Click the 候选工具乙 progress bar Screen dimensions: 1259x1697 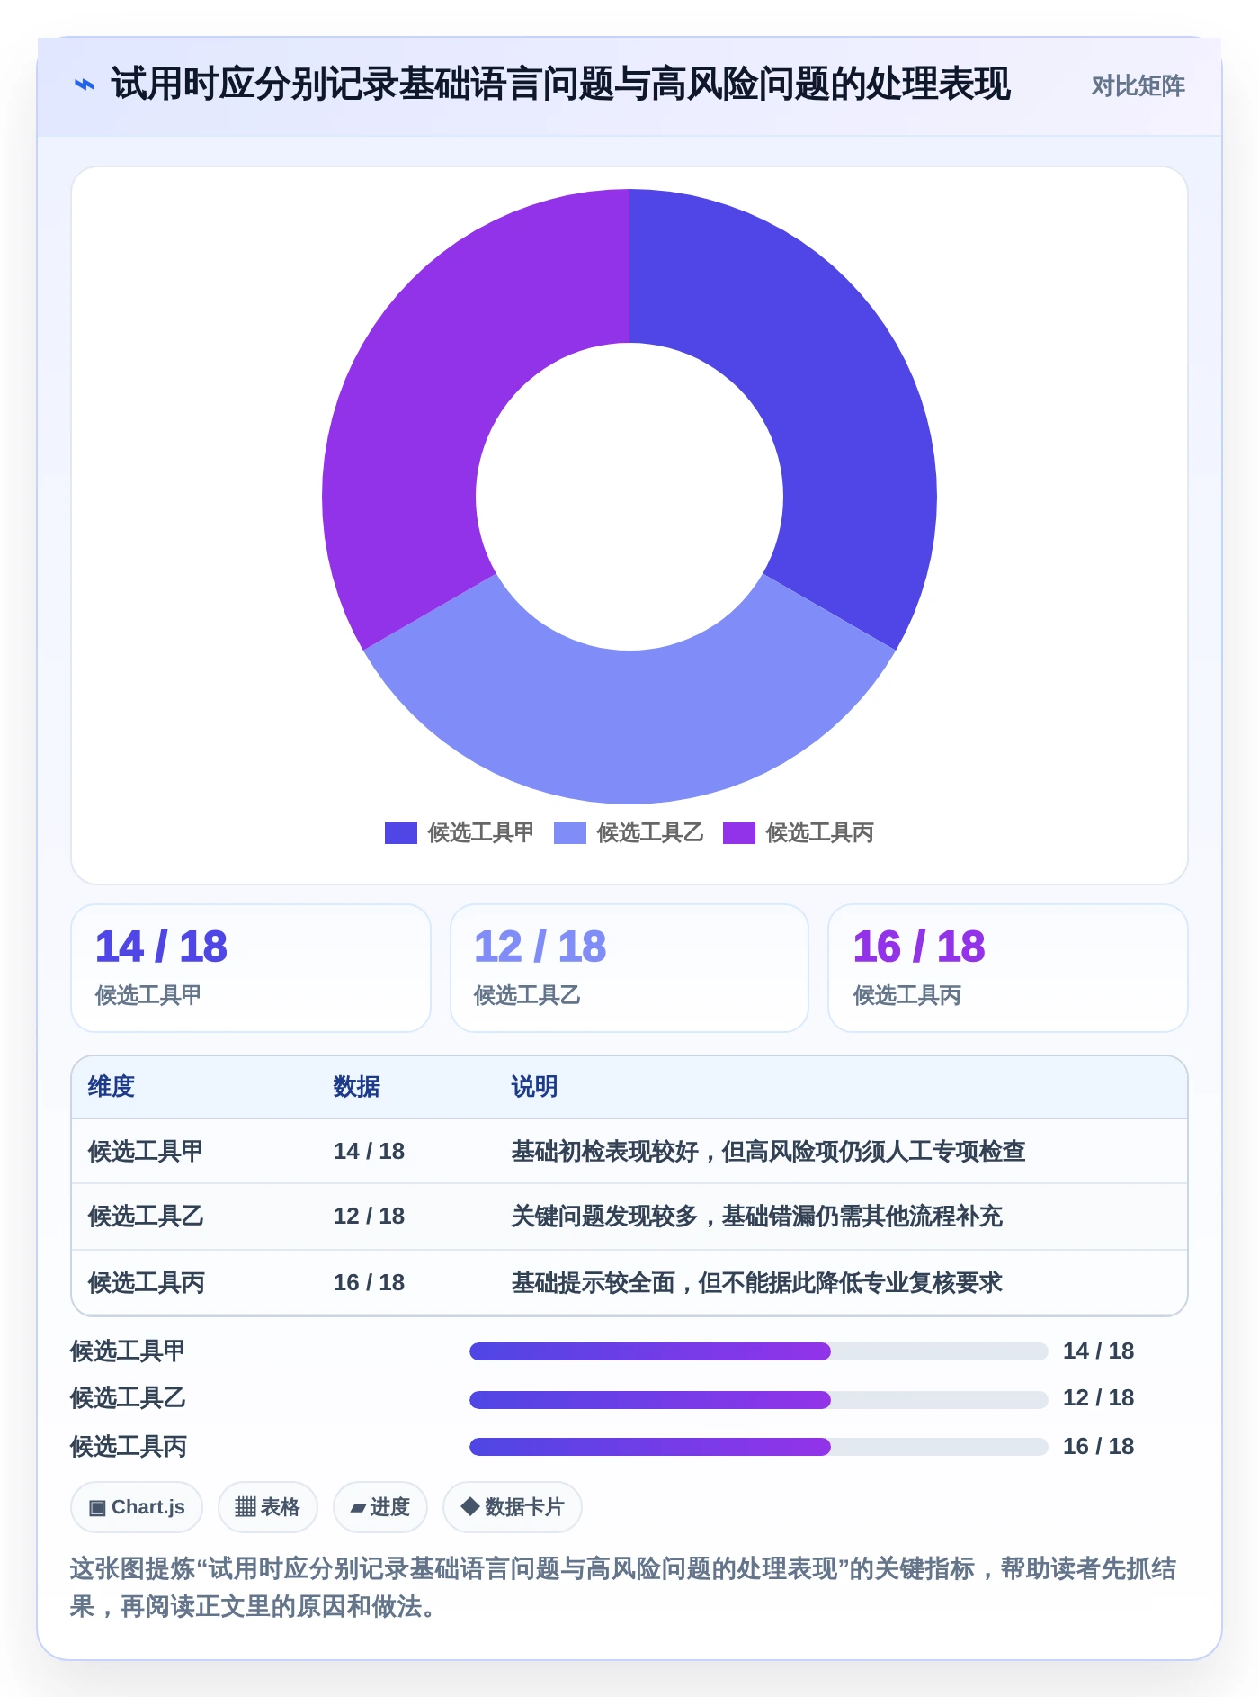click(x=759, y=1399)
